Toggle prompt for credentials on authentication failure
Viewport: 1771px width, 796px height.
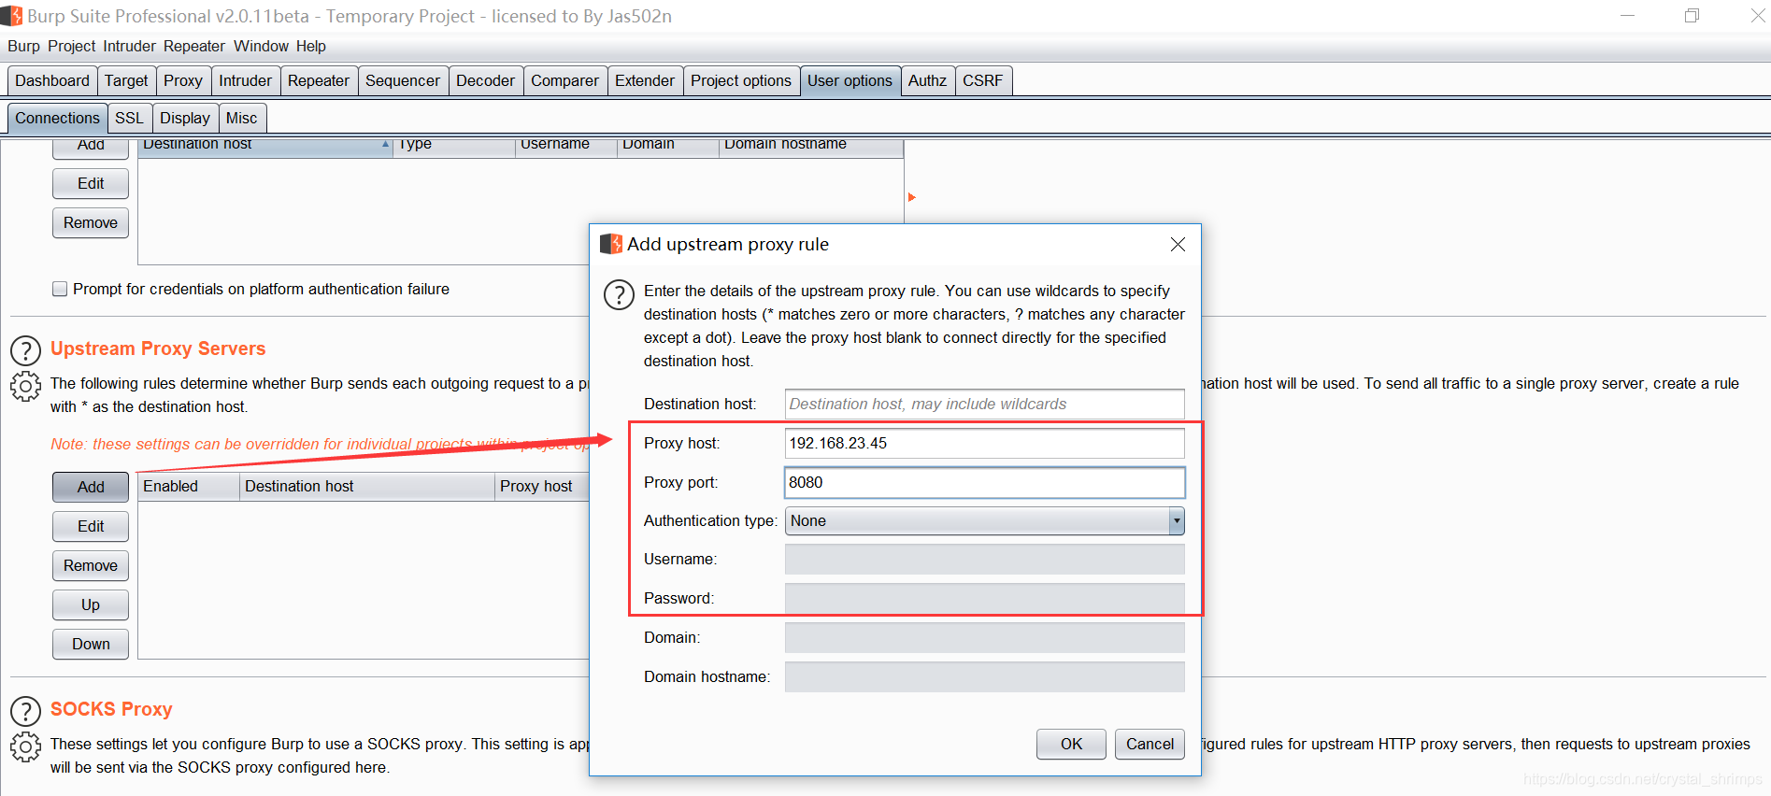click(60, 289)
